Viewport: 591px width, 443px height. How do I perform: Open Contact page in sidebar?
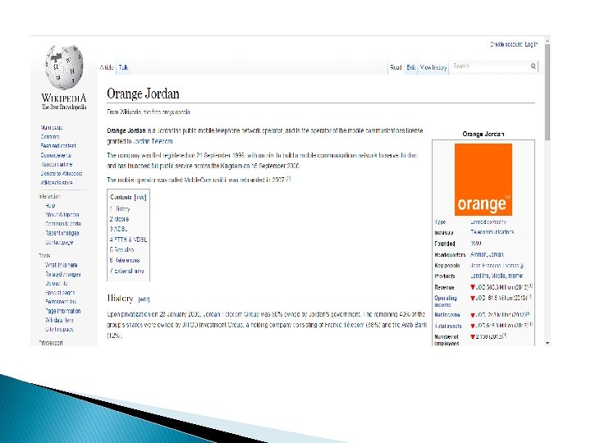pos(59,243)
